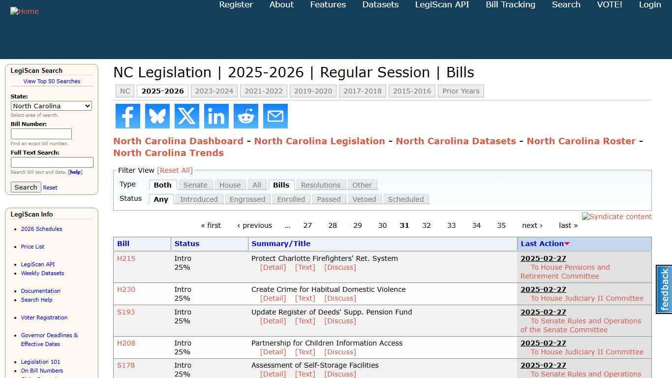Share the bills list on Bluesky

(157, 116)
